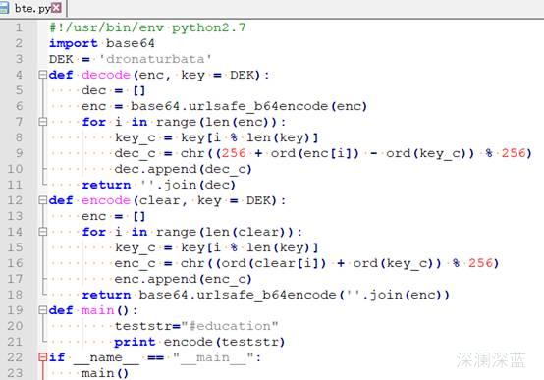The image size is (544, 380).
Task: Close the bte.py tab with its red X
Action: click(57, 8)
